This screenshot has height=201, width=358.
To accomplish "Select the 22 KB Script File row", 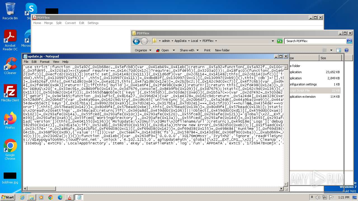I will [315, 90].
